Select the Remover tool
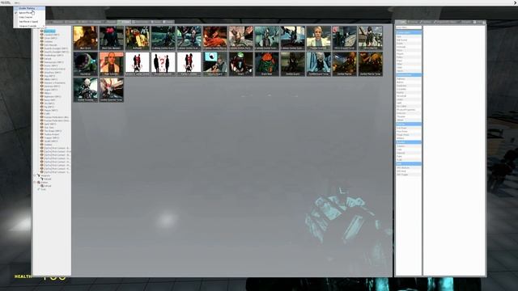The width and height of the screenshot is (518, 291). (x=409, y=113)
